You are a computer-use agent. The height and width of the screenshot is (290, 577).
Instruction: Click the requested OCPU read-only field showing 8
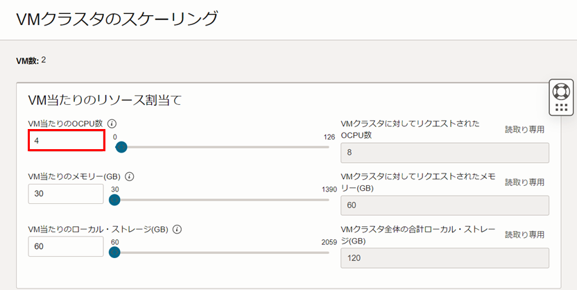pos(445,153)
